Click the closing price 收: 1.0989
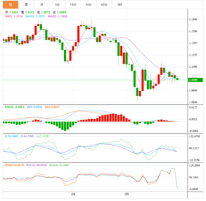The height and width of the screenshot is (201, 206). point(59,12)
